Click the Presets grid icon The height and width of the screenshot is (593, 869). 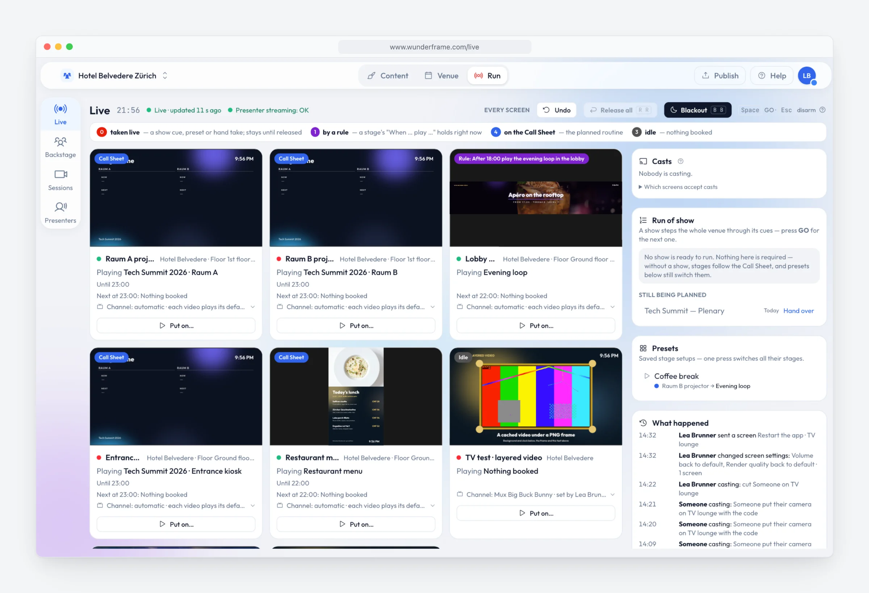click(x=643, y=348)
